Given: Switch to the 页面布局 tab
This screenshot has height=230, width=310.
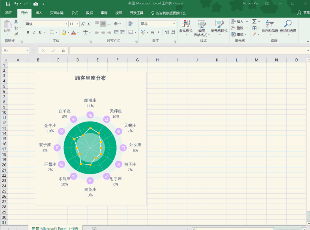Looking at the screenshot, I should click(57, 13).
